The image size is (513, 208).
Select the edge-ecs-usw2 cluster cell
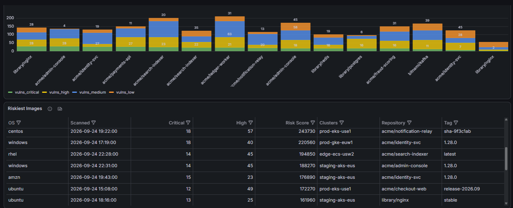coord(349,154)
